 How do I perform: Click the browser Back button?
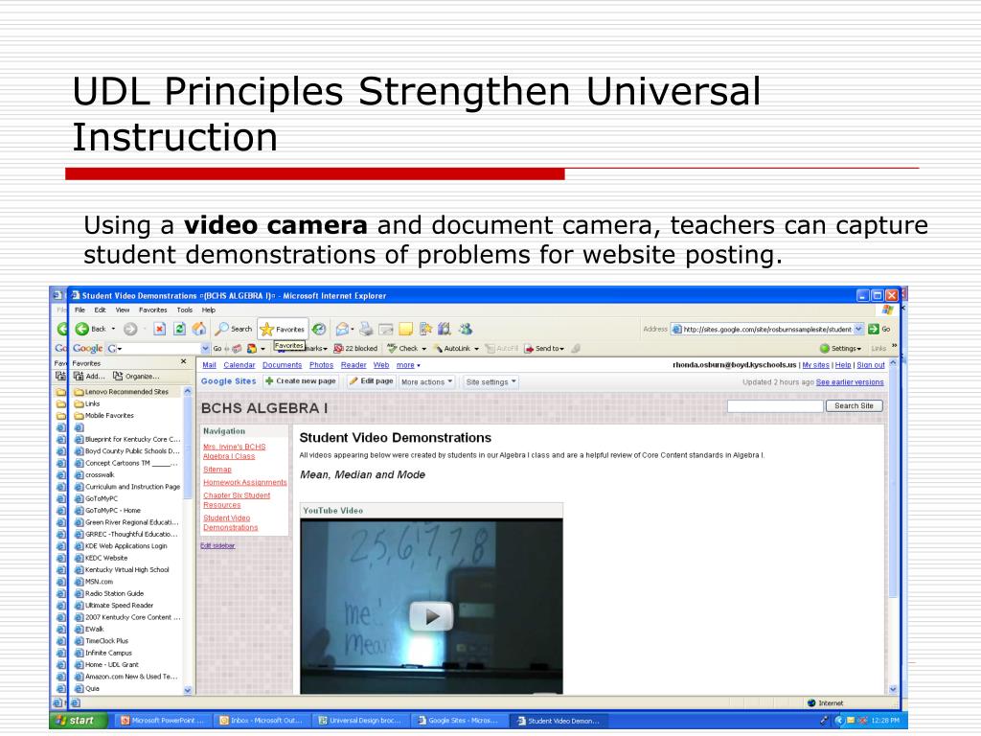[x=95, y=329]
